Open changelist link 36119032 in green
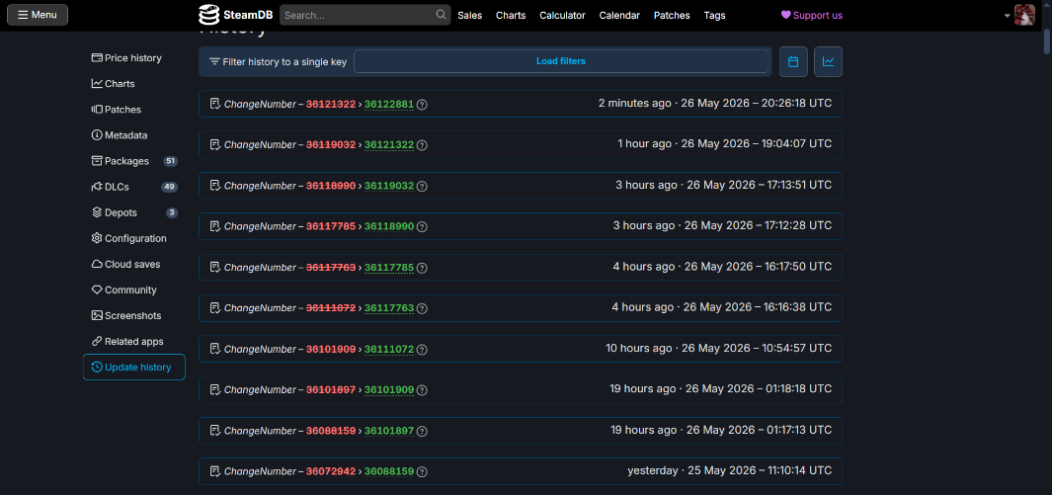 coord(389,186)
